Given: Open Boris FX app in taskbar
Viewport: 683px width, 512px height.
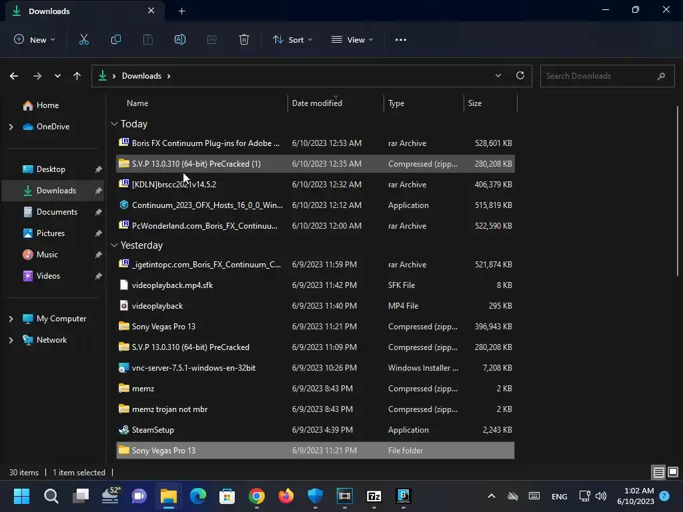Looking at the screenshot, I should click(x=404, y=496).
